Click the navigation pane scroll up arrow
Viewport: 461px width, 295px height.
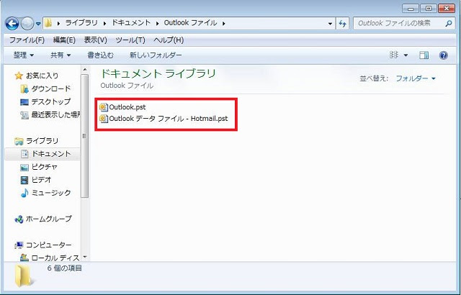coord(85,70)
